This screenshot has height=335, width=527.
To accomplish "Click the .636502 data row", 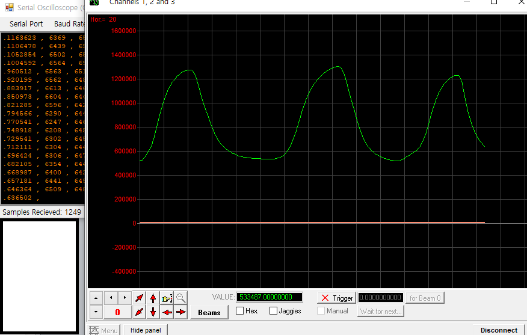I will [44, 198].
